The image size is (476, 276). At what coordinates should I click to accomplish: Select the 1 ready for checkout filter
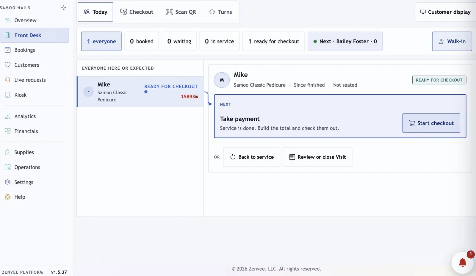(274, 41)
